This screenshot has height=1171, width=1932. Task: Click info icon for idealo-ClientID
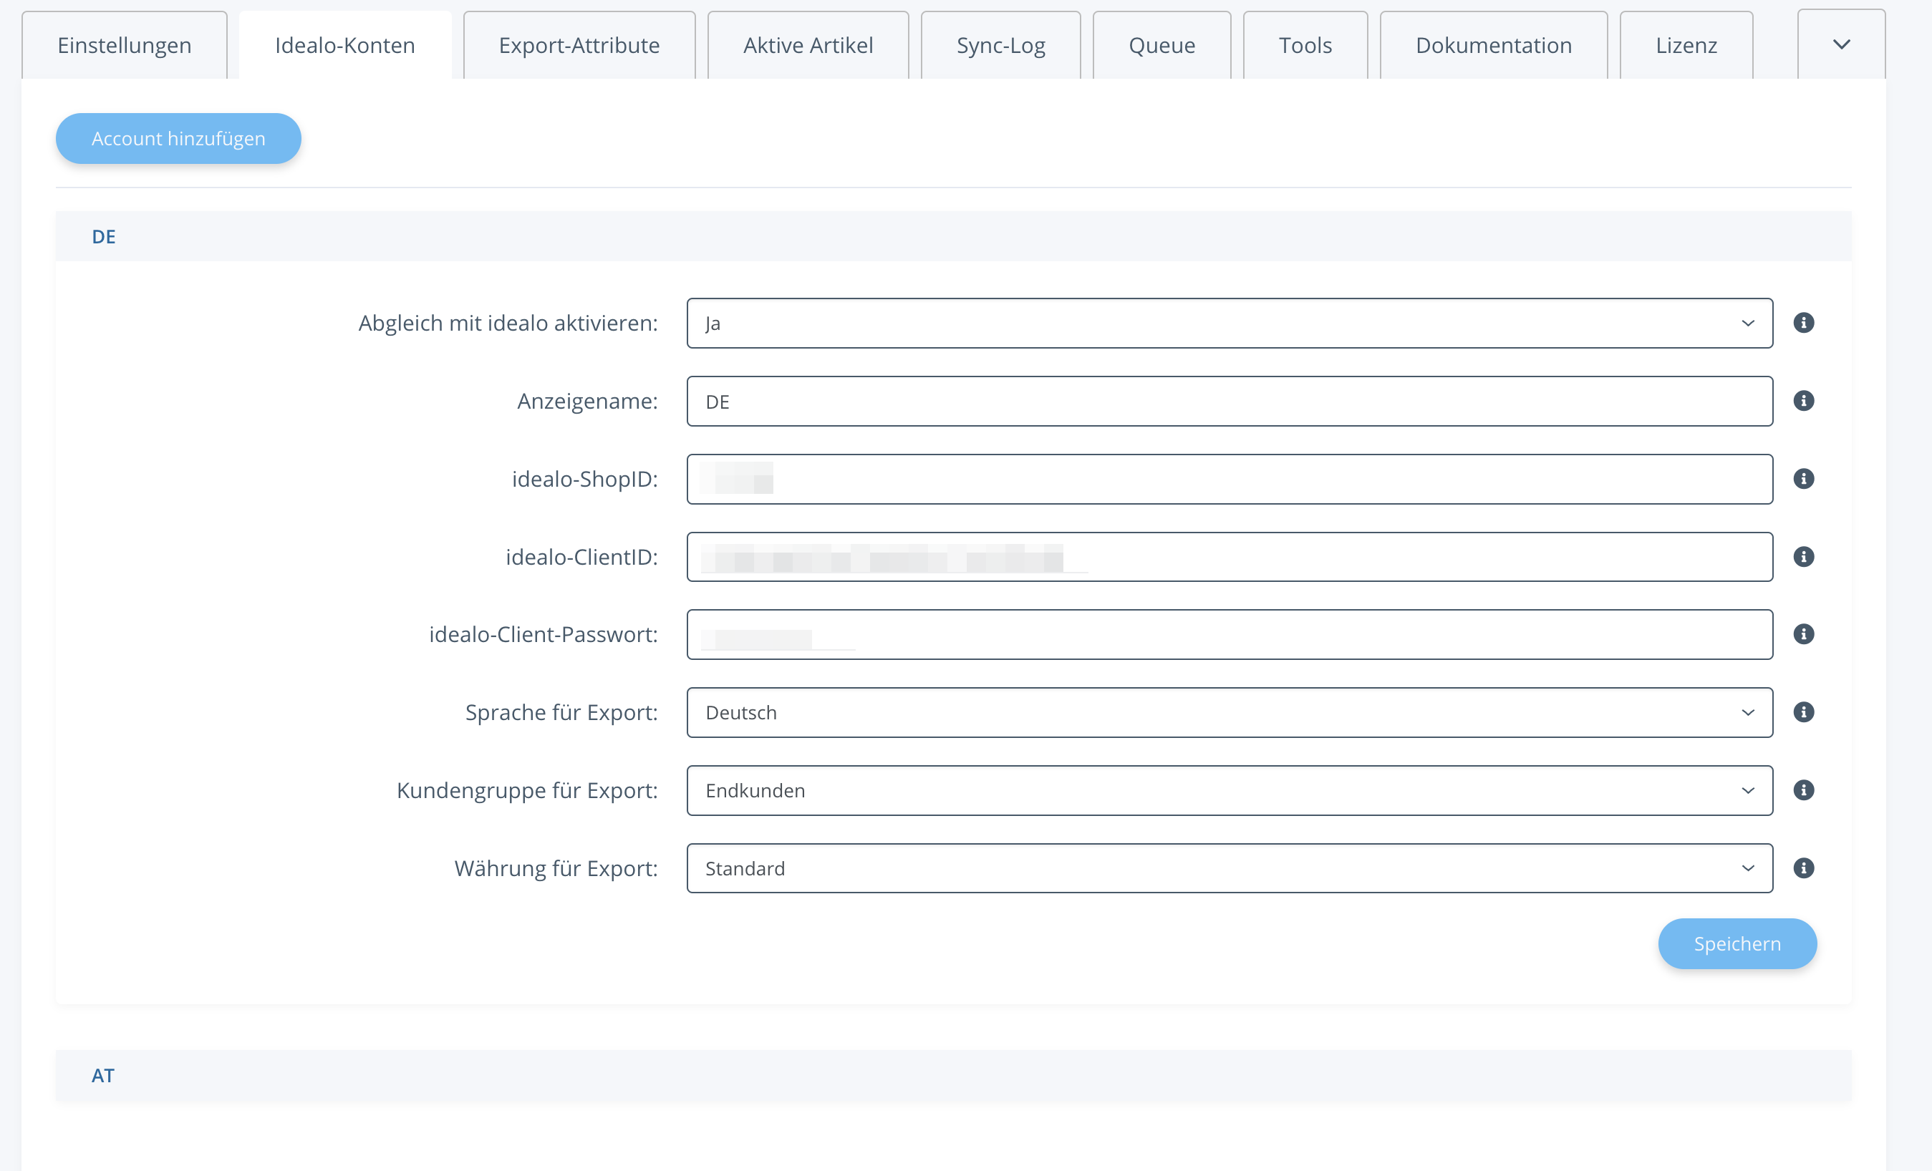click(1803, 556)
